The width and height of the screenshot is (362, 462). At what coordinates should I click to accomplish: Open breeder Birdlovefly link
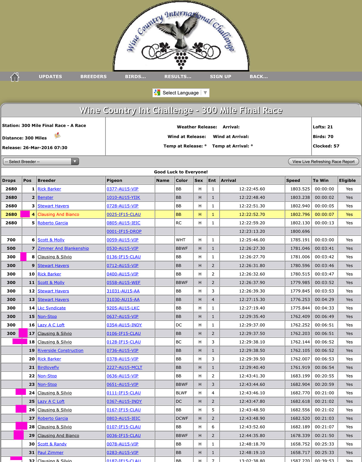tap(48, 367)
